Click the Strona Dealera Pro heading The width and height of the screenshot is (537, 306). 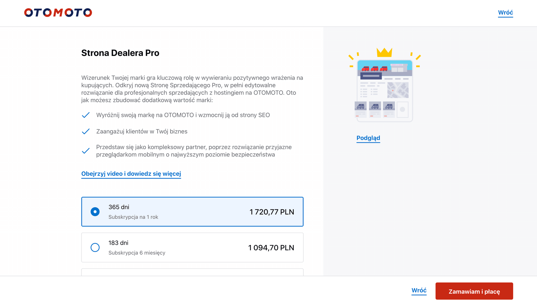coord(120,53)
